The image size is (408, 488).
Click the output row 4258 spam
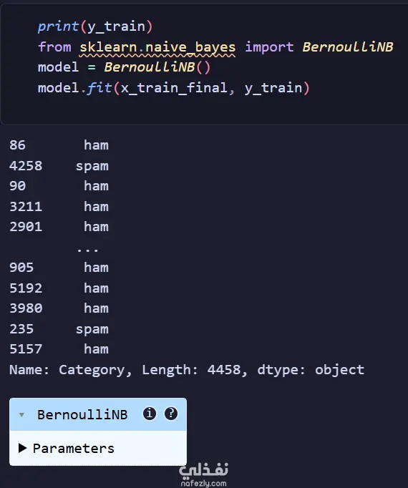(59, 165)
